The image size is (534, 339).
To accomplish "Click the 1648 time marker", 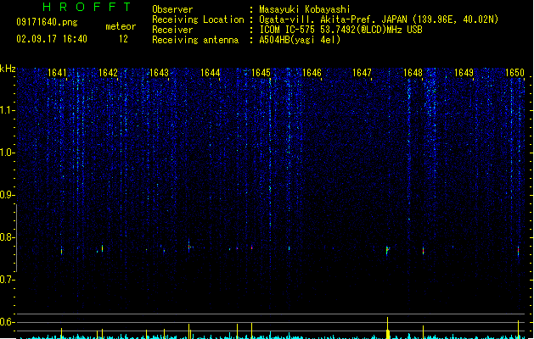I will point(413,73).
